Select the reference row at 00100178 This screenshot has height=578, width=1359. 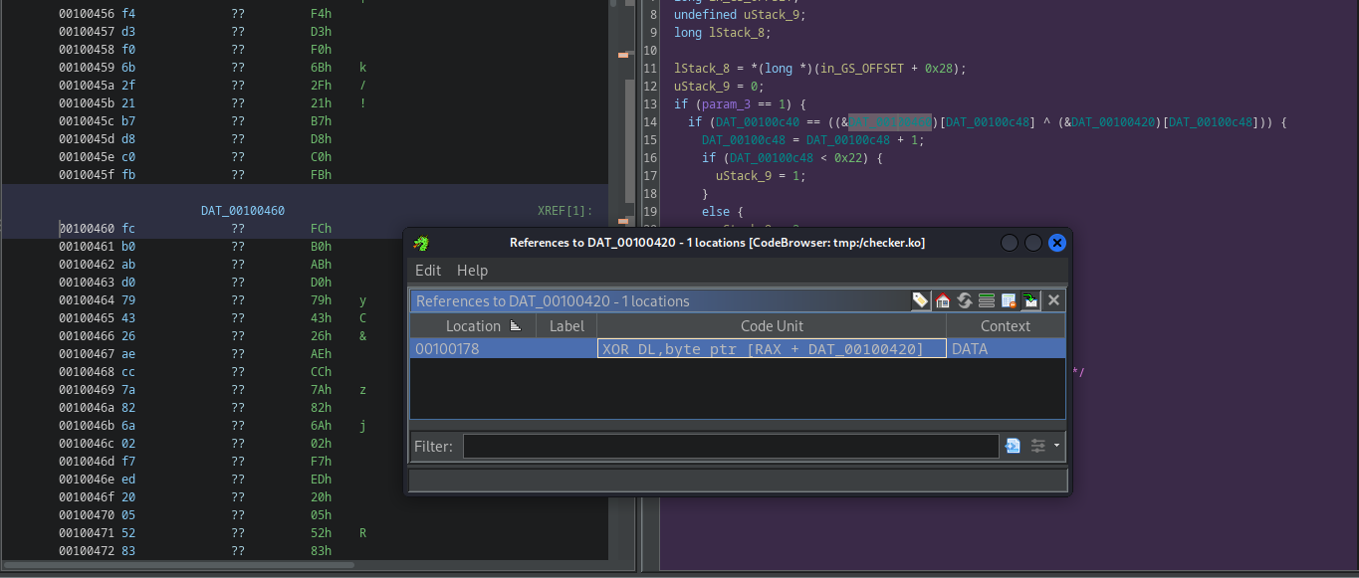tap(738, 348)
